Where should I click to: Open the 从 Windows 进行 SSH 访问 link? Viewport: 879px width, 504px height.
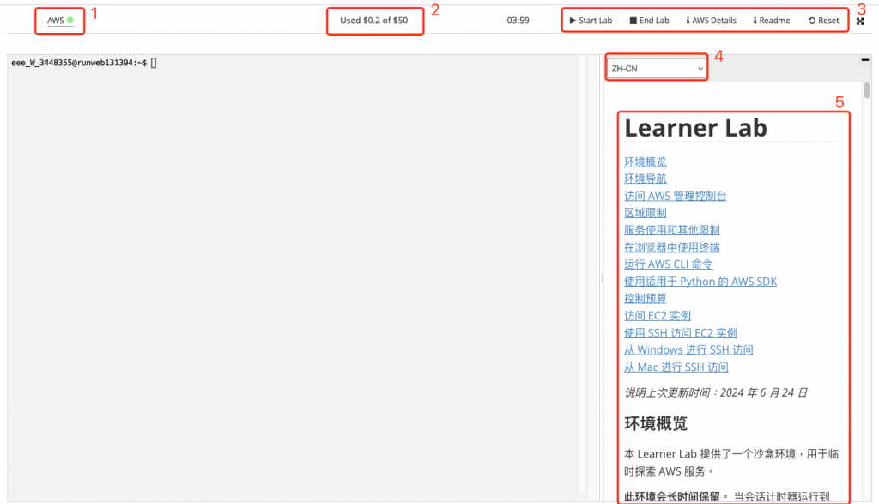(688, 349)
